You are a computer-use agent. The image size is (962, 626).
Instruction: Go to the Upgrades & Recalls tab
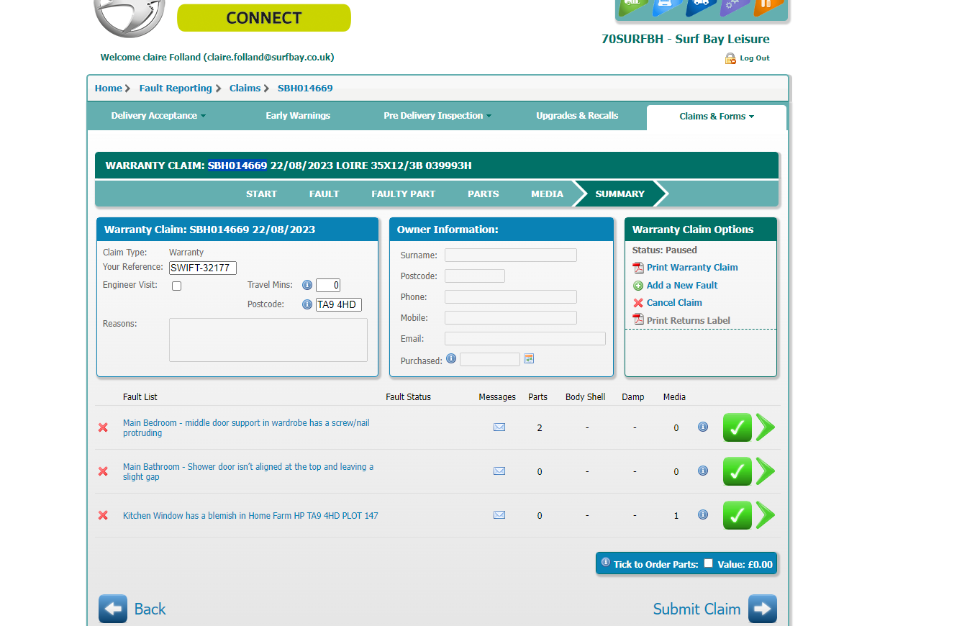point(577,116)
